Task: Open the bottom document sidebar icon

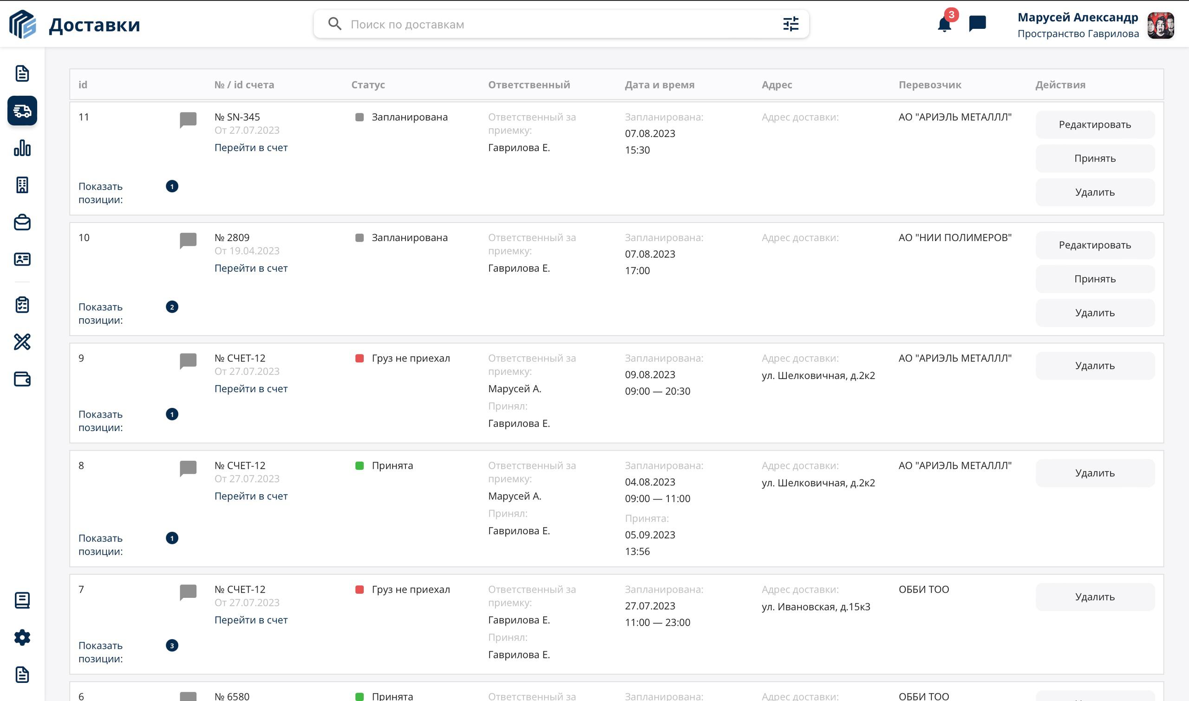Action: [x=22, y=675]
